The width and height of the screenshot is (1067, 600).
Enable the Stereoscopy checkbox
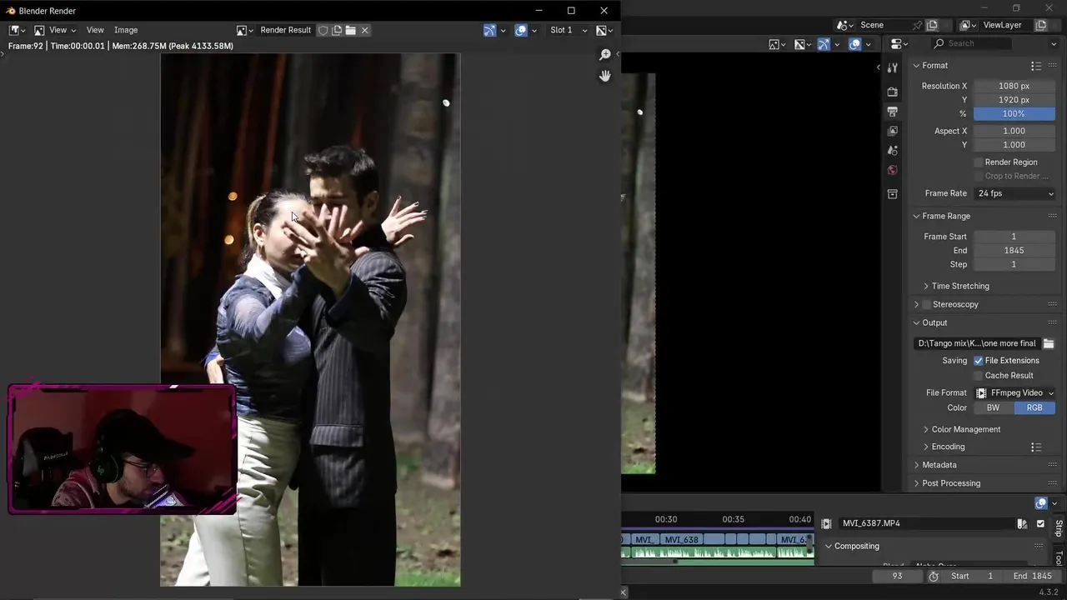pos(926,305)
